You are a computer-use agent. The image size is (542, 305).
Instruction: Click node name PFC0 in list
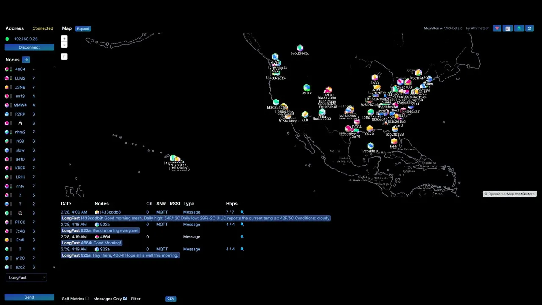(x=20, y=222)
